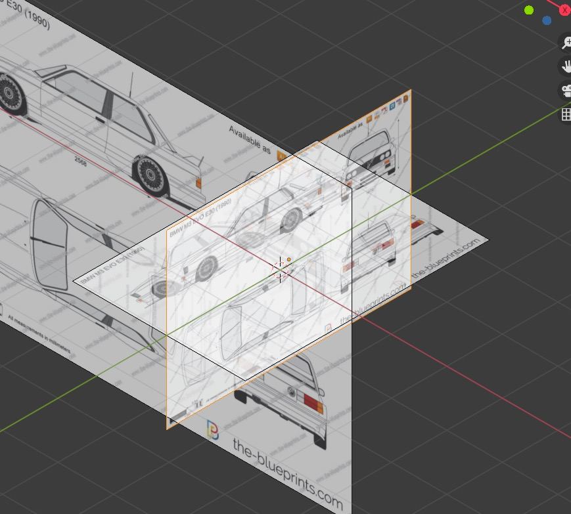571x514 pixels.
Task: Select the orange object origin dot
Action: point(288,259)
